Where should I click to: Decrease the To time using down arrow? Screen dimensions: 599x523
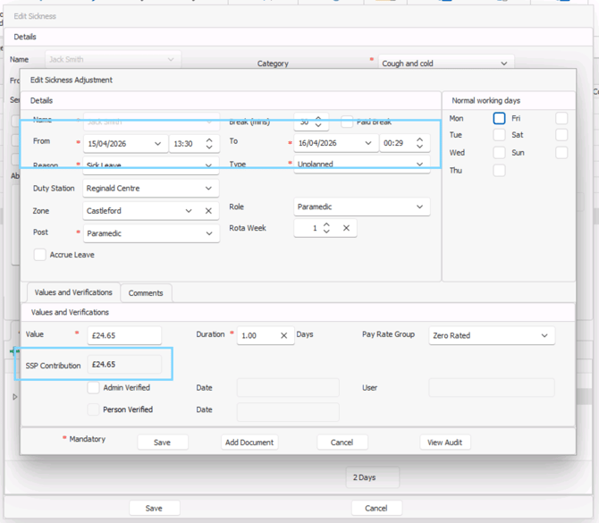[420, 147]
